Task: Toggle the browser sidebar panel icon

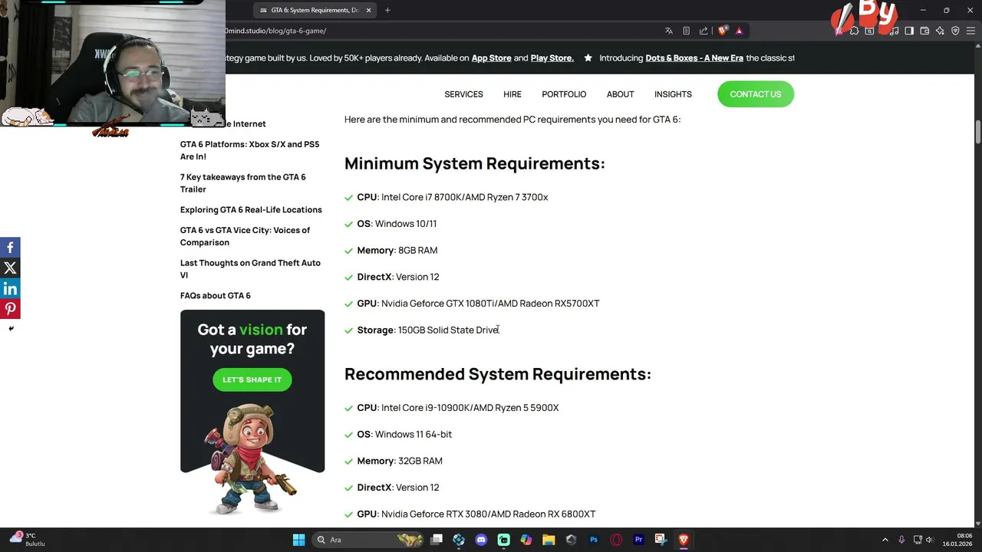Action: (909, 31)
